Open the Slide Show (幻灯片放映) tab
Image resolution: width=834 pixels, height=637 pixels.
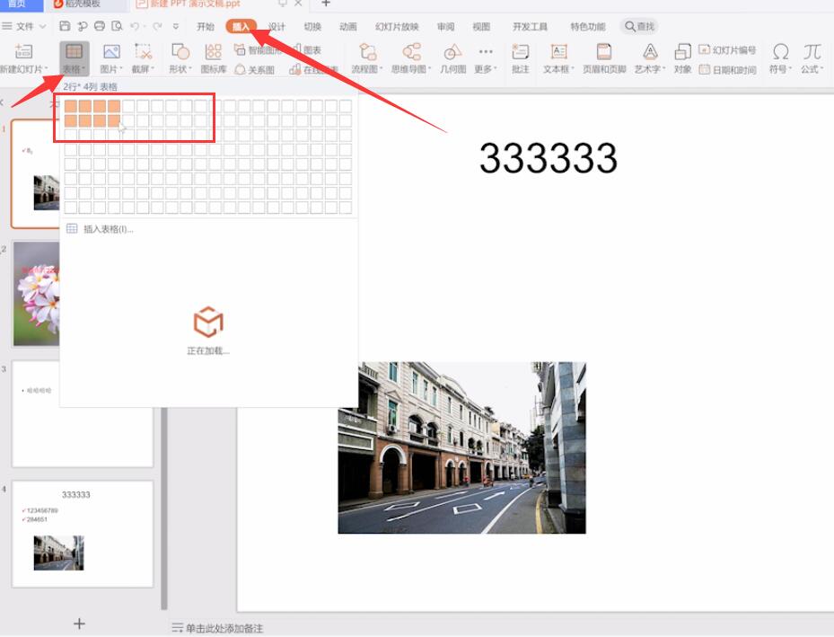click(x=397, y=27)
